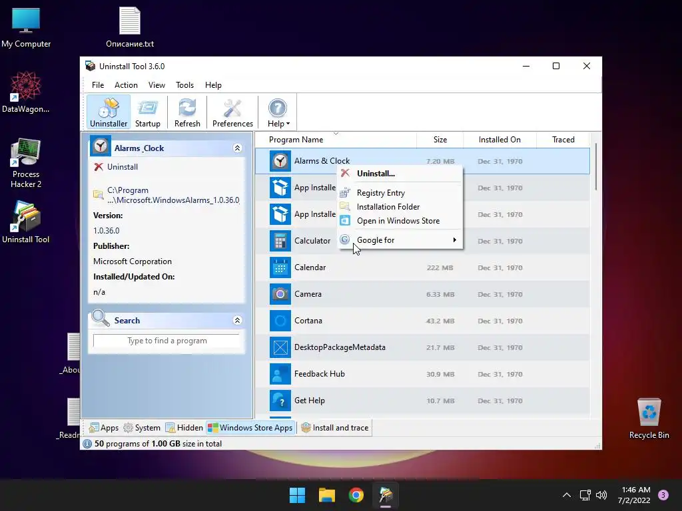The height and width of the screenshot is (511, 682).
Task: Click the Cortana size 43.2 MB
Action: pos(440,321)
